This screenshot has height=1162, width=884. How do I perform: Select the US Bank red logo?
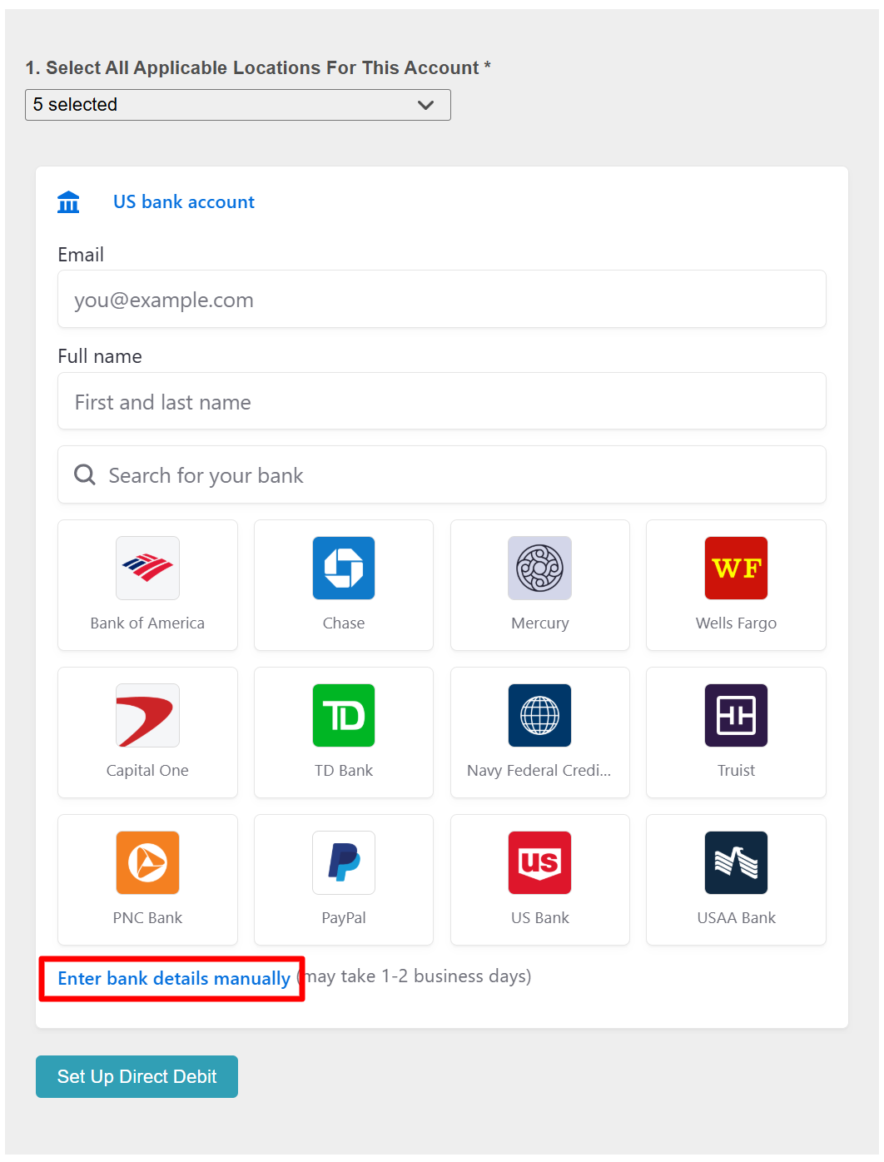(540, 862)
